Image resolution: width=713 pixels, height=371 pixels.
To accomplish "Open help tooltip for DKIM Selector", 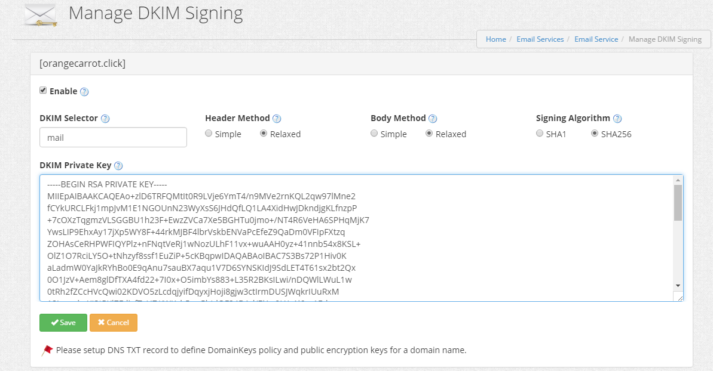I will [105, 119].
